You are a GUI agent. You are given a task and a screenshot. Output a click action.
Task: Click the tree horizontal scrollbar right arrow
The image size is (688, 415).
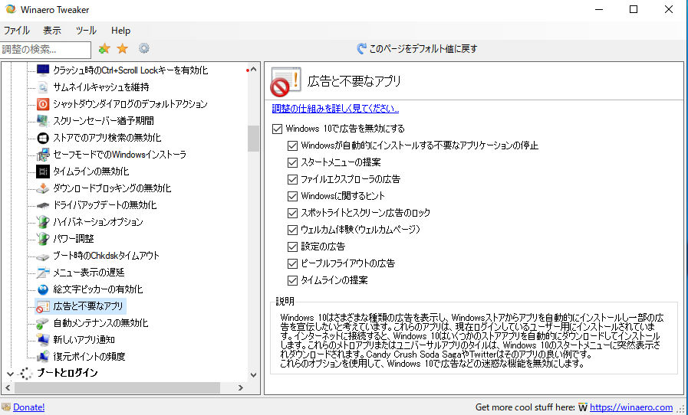[x=240, y=388]
